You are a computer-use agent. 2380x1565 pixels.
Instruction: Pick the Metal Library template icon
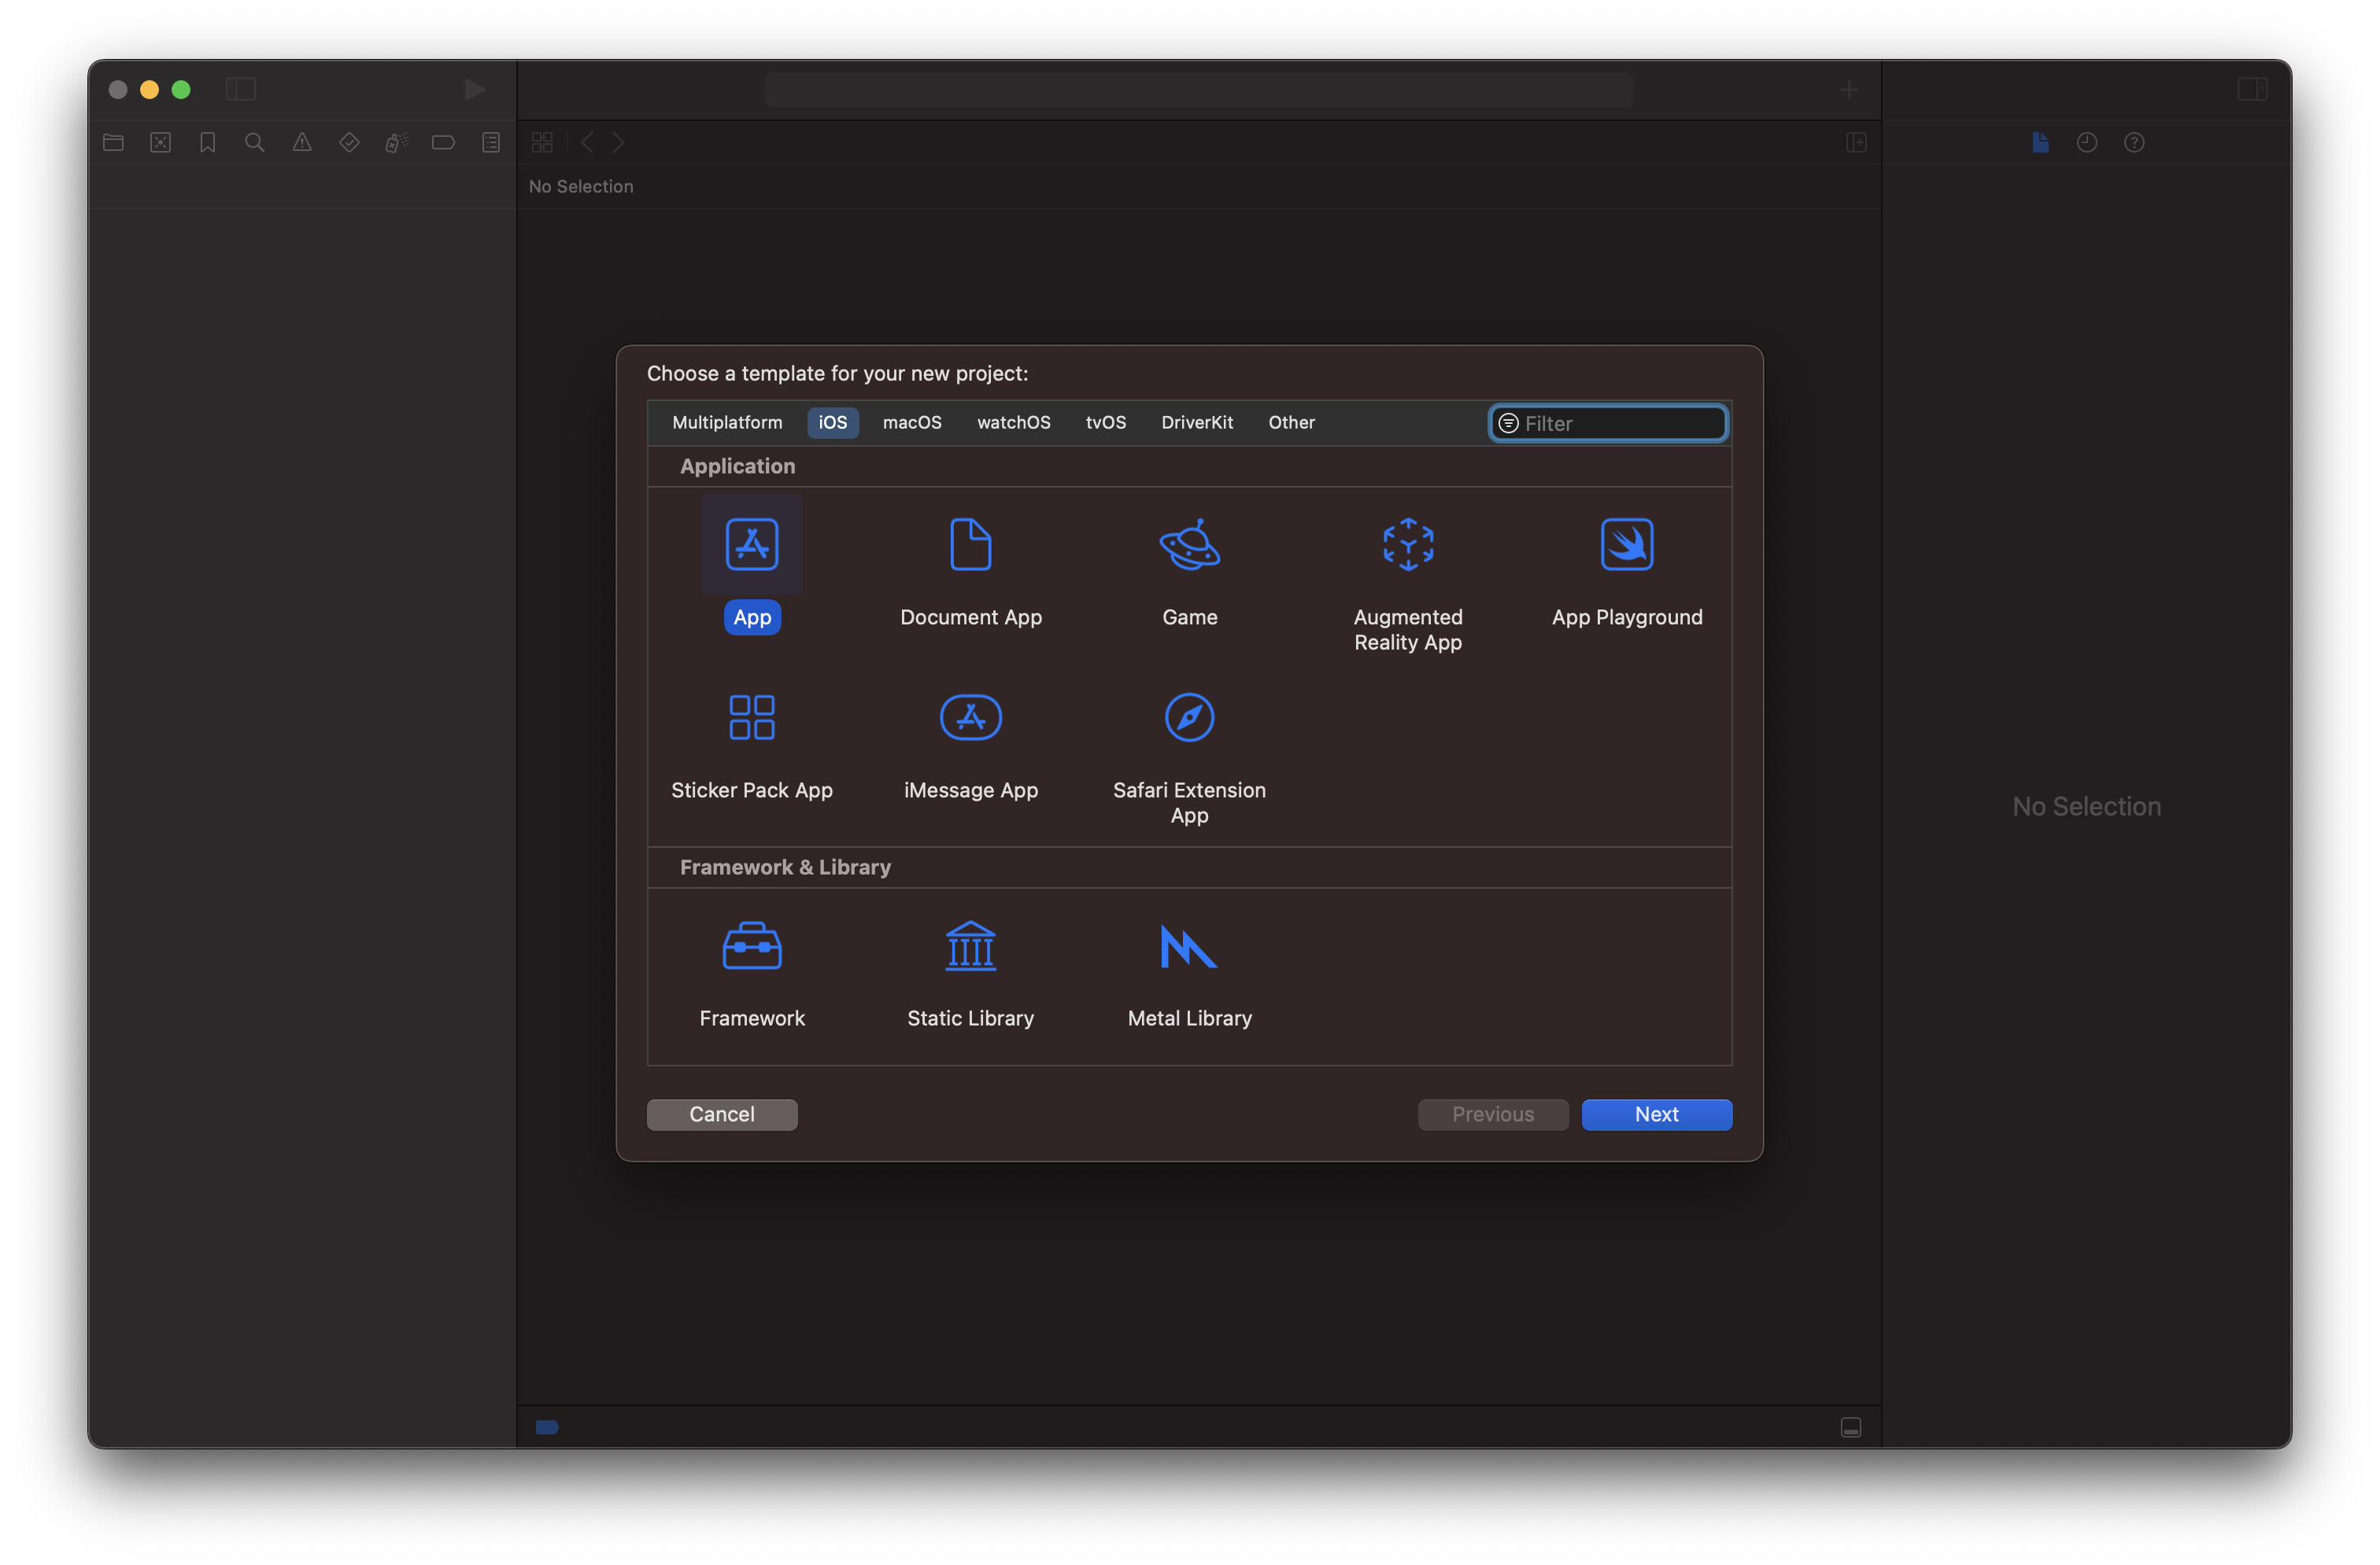click(1189, 945)
